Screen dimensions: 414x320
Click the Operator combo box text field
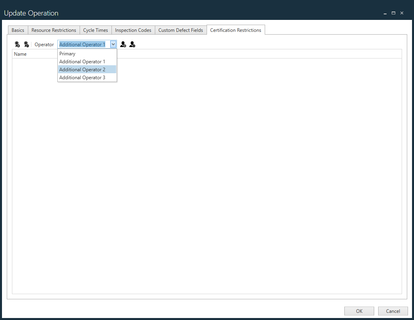83,45
